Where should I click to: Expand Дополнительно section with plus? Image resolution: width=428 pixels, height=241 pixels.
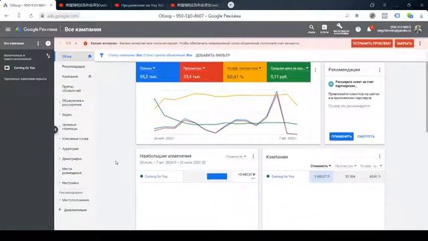coord(60,210)
